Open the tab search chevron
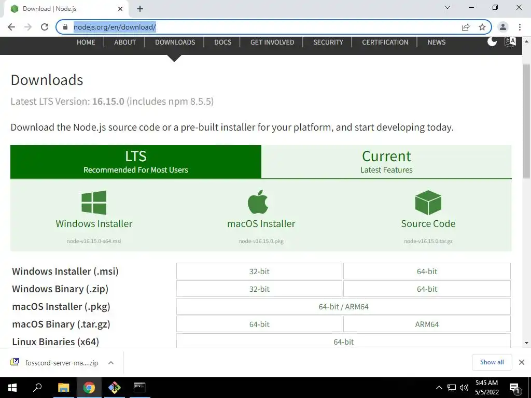 [448, 7]
